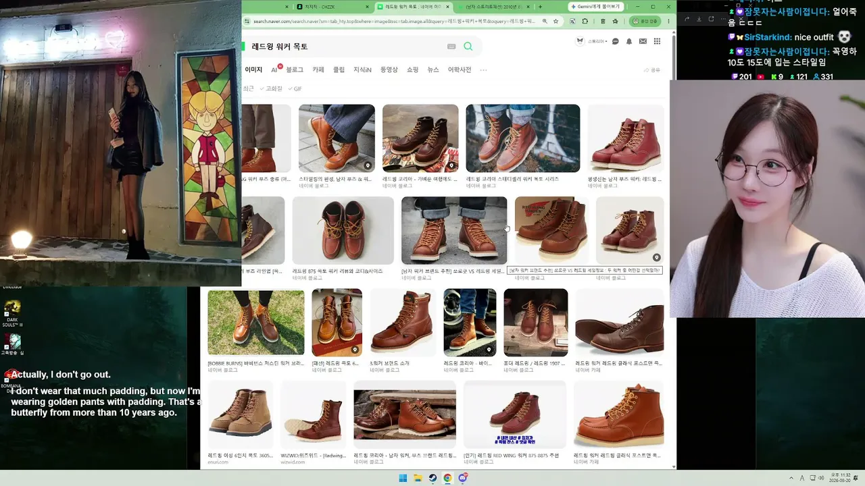
Task: Open File Explorer from the taskbar
Action: tap(418, 478)
